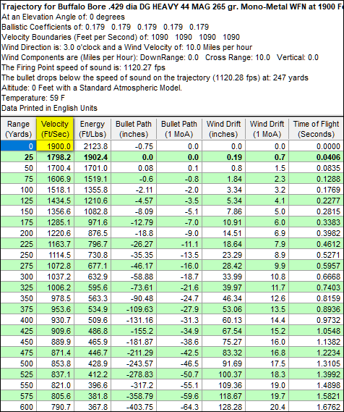Click bullet path value -403.75
Viewport: 344px width, 412px height.
pos(134,407)
